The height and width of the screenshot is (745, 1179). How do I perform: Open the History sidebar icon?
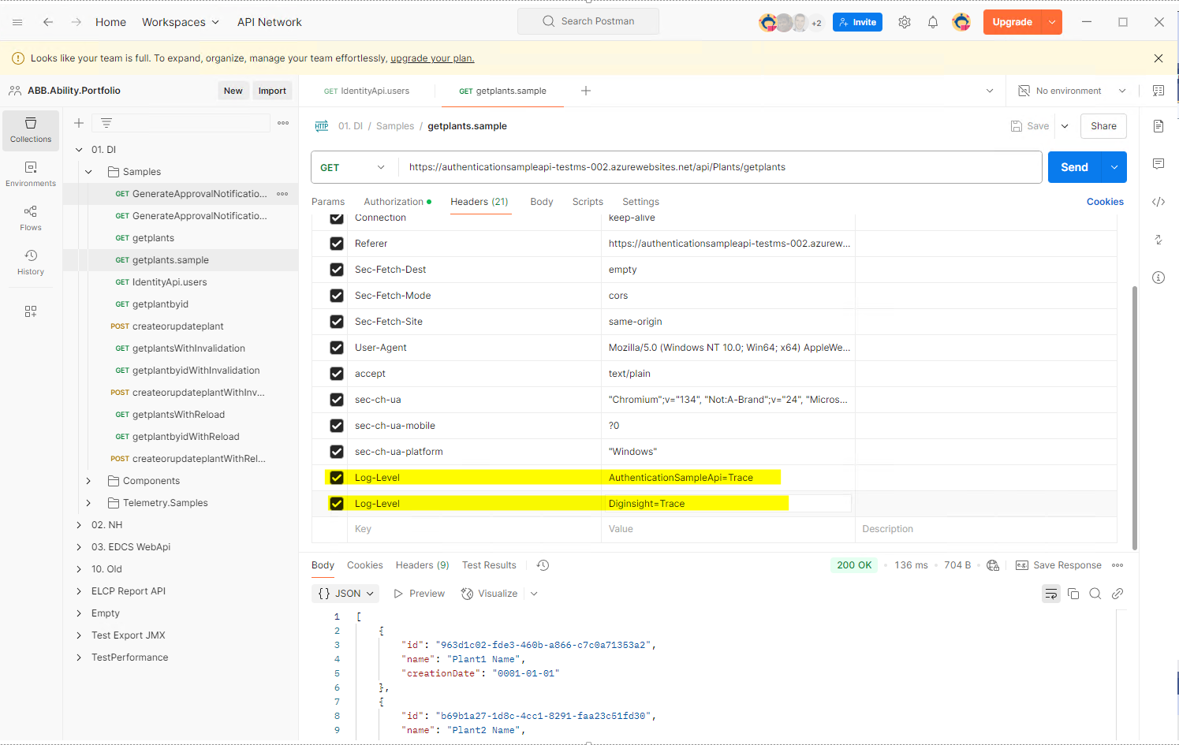(x=31, y=262)
